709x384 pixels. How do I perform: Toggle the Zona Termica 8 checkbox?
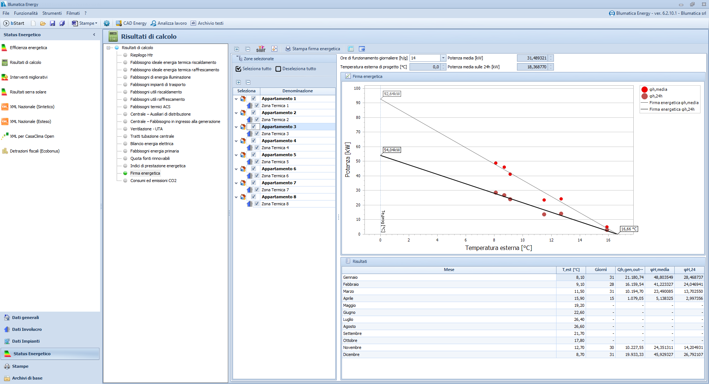(x=257, y=204)
